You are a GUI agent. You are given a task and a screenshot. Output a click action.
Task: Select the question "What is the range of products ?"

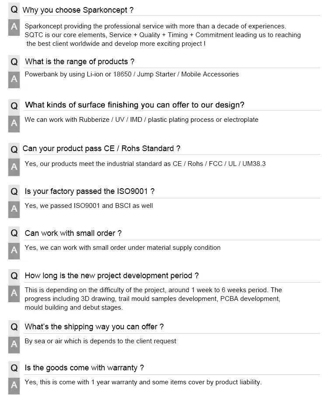pyautogui.click(x=80, y=62)
